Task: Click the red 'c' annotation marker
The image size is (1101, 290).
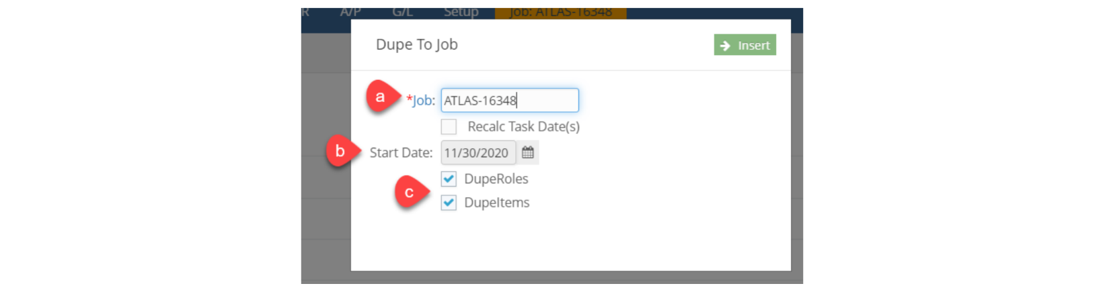Action: point(409,193)
